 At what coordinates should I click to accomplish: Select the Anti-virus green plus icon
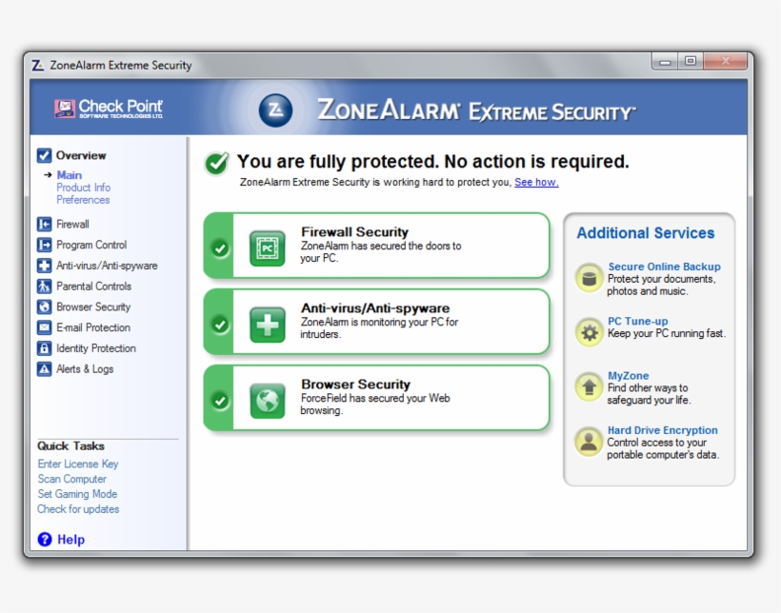268,321
